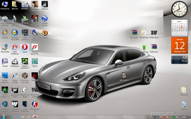Launch GTA San Andreas from the desktop

35,4
